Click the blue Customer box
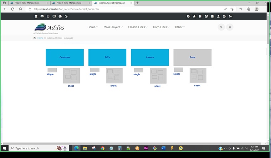The image size is (271, 158). pos(65,57)
